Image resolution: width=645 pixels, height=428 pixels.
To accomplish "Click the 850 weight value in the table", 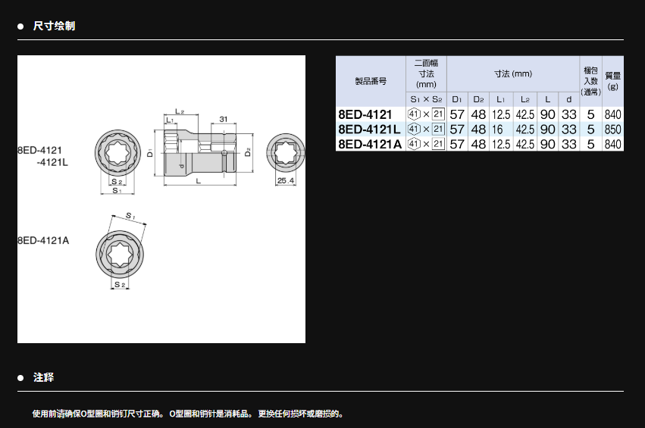I will 613,130.
